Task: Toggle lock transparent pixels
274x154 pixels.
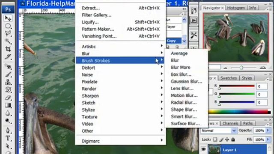Action: point(215,139)
